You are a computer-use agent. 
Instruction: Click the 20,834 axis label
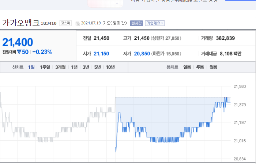240,159
